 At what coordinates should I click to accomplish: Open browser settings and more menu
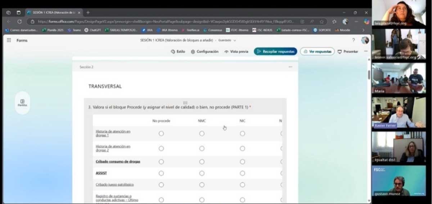coord(356,22)
